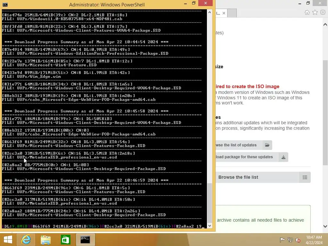Click the red 'create the ISO image' heading
This screenshot has width=328, height=246.
pyautogui.click(x=248, y=86)
